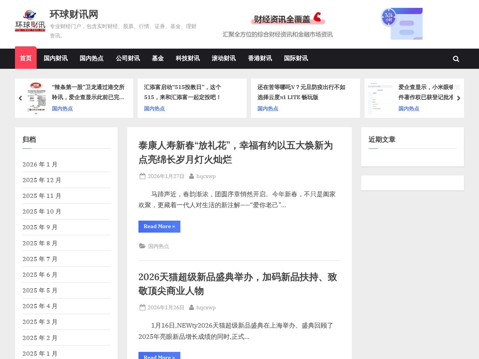Open archive 2025 年 7 月
Viewport: 479px width, 359px height.
tap(40, 259)
